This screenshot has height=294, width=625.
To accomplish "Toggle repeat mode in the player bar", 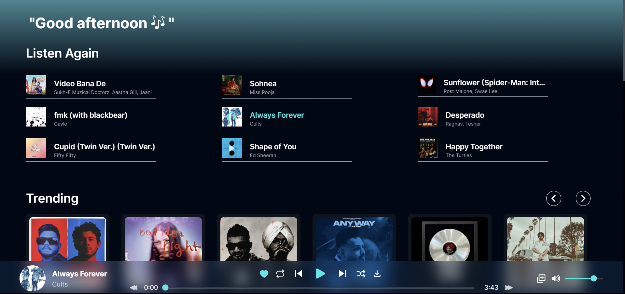I will tap(280, 274).
